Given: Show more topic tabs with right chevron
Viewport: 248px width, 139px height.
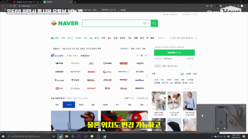Looking at the screenshot, I should [x=148, y=105].
